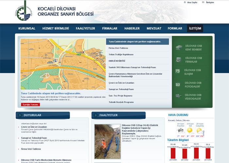229x163 pixels.
Task: Open Çevre ve İzin ve Lisanları announcement
Action: pyautogui.click(x=34, y=127)
